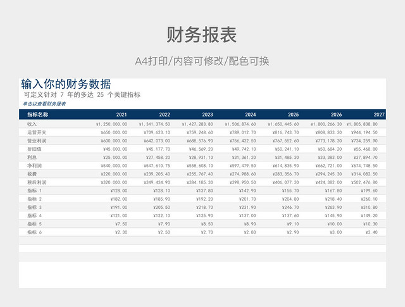405x307 pixels.
Task: Select the 利息 cell ¥27,458.20
Action: pos(158,158)
